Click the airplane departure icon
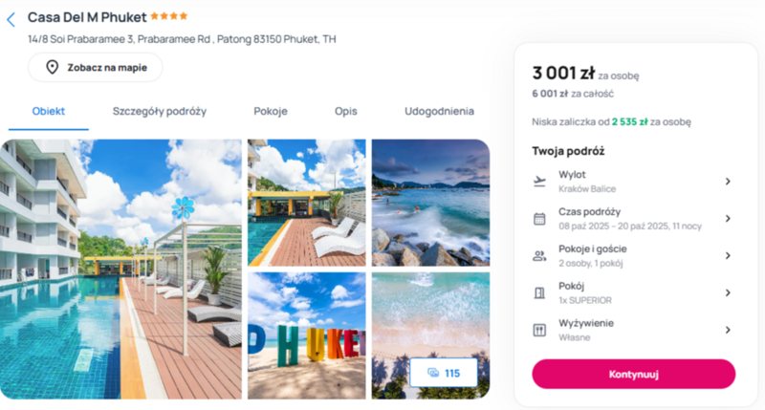Viewport: 765px width, 410px height. tap(539, 182)
